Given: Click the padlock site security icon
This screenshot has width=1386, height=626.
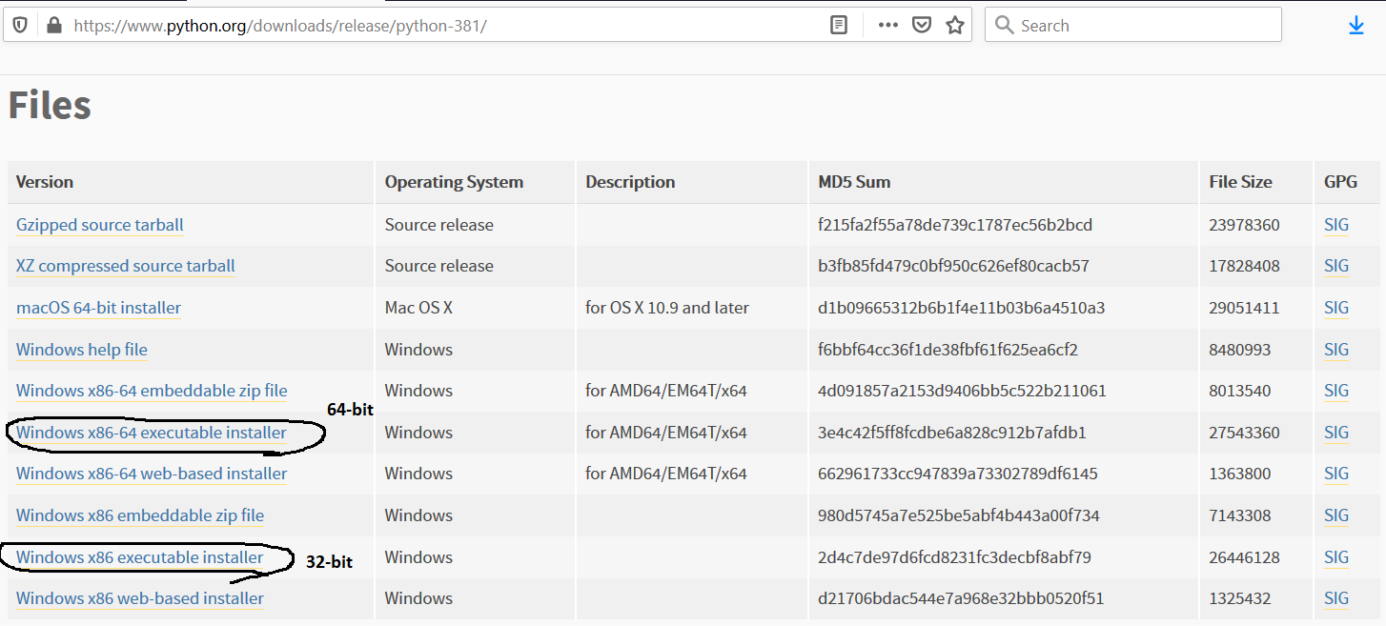Looking at the screenshot, I should [x=52, y=26].
